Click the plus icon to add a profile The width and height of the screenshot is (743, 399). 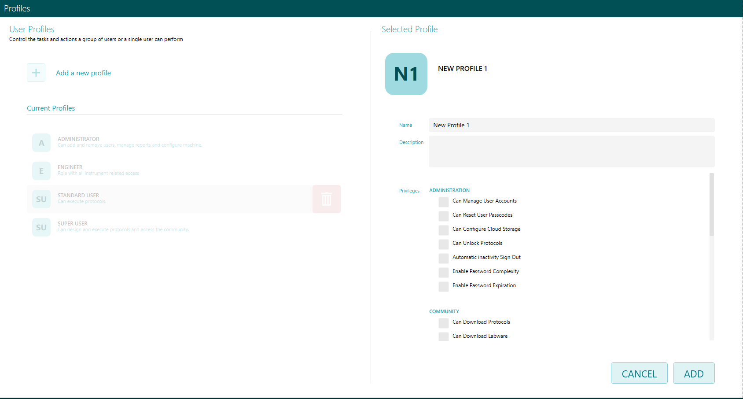[36, 72]
